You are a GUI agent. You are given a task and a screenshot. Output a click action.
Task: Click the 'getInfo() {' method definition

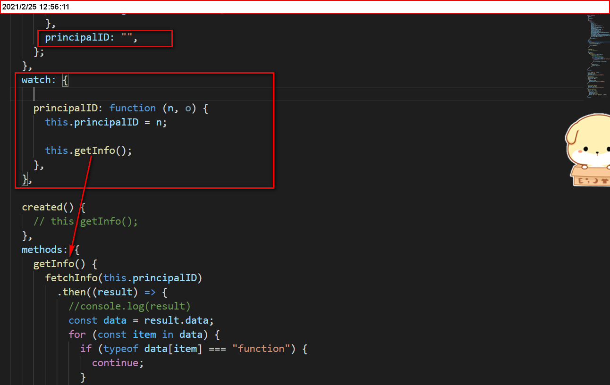[x=65, y=264]
